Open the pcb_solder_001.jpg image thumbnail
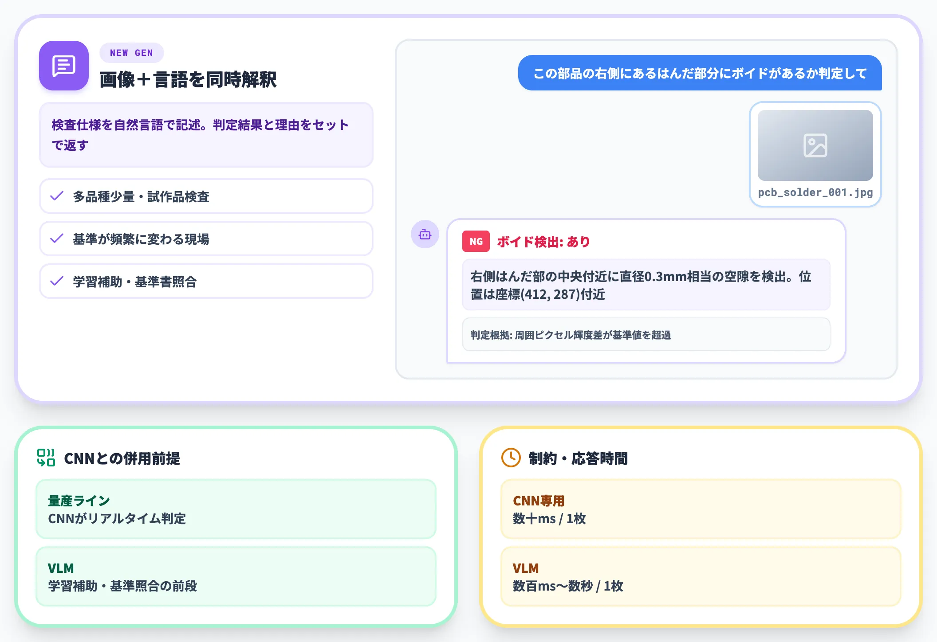The height and width of the screenshot is (642, 937). click(815, 145)
